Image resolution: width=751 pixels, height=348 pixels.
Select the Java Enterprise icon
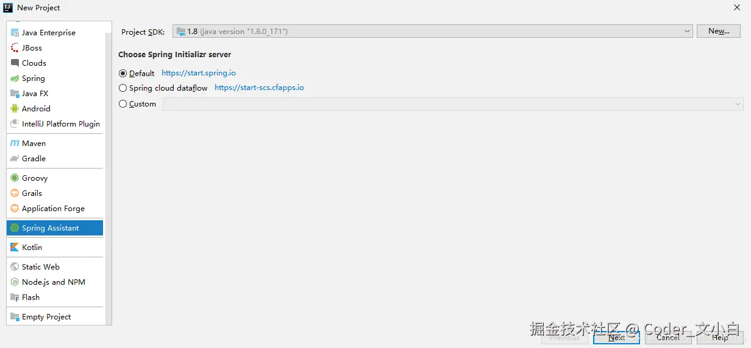[x=15, y=33]
